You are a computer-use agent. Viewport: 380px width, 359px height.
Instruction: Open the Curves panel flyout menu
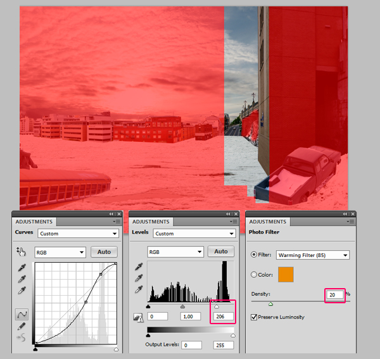[x=117, y=222]
